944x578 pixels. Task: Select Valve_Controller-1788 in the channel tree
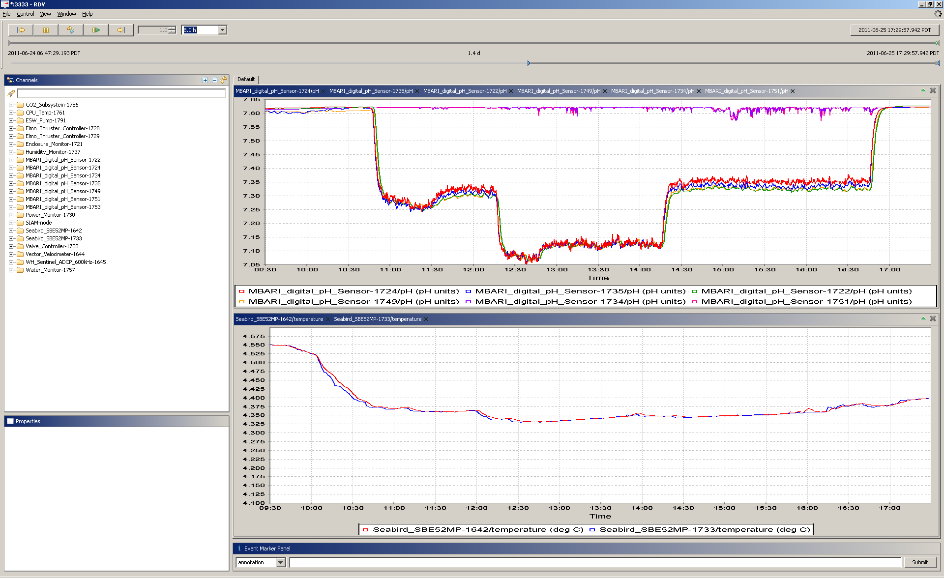52,246
